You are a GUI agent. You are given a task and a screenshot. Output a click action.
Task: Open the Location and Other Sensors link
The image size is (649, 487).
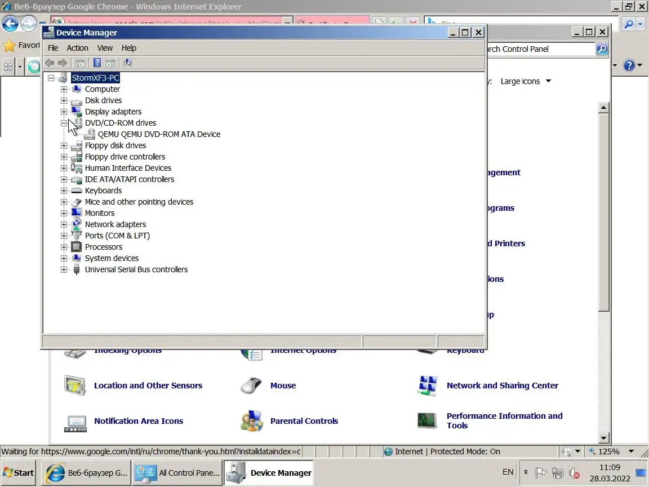148,386
